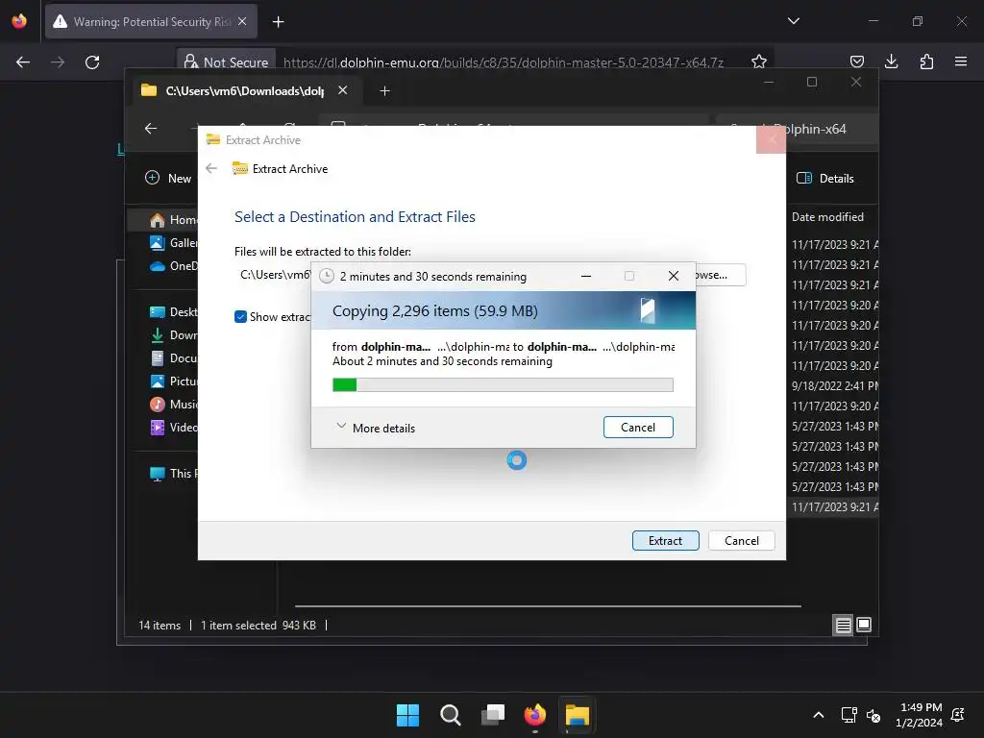This screenshot has height=738, width=984.
Task: Click File Explorer icon on taskbar
Action: (577, 715)
